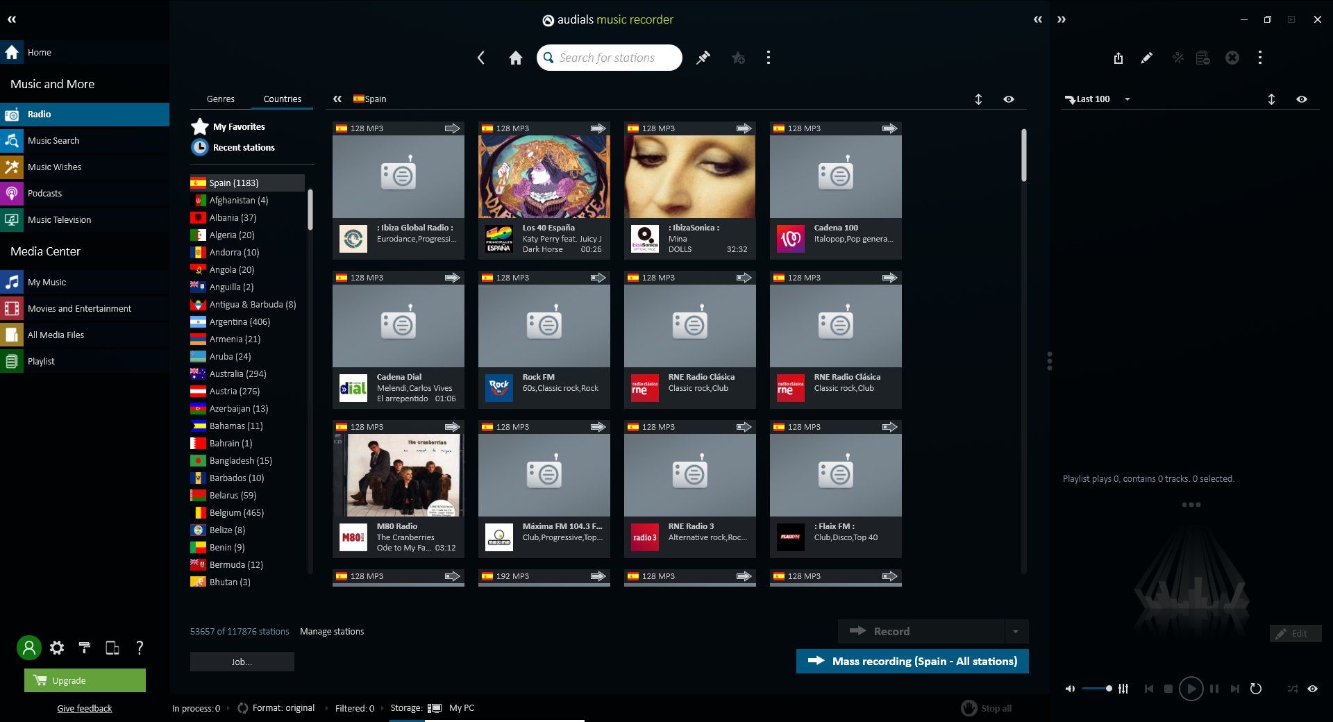Click the export/share icon in right toolbar
This screenshot has height=722, width=1333.
tap(1118, 58)
